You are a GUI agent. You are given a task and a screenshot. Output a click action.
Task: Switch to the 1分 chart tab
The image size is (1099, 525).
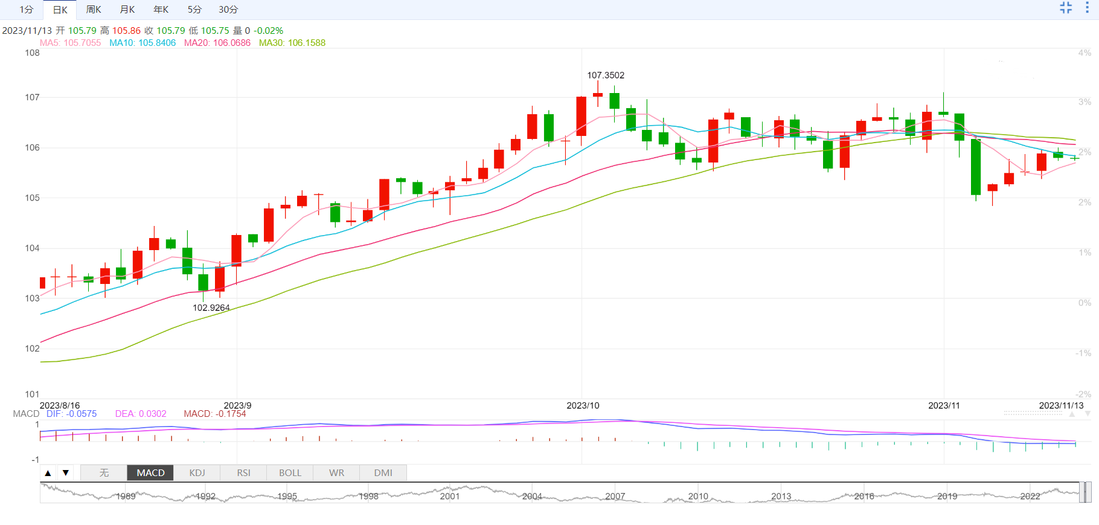[x=26, y=10]
